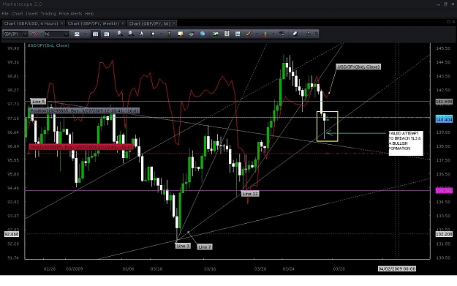Click the FAILED ATTEMPT text note
The width and height of the screenshot is (457, 286).
click(x=405, y=143)
